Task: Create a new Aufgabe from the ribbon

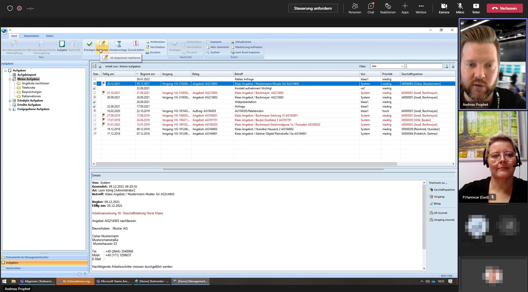Action: [x=62, y=46]
